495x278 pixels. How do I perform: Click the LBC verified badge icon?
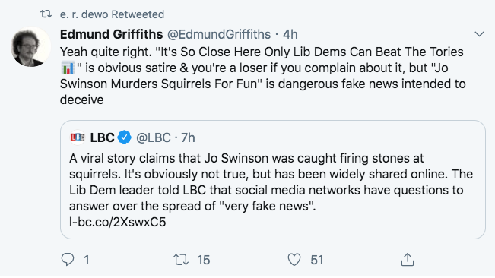125,137
